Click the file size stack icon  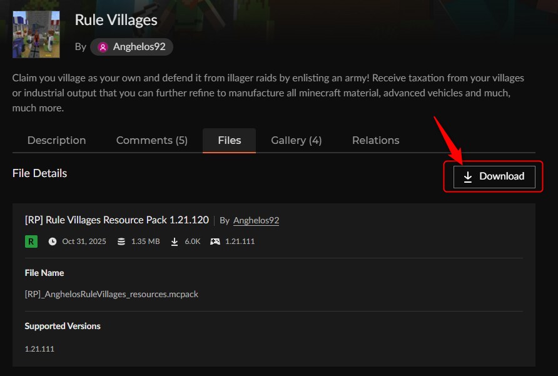[x=121, y=241]
